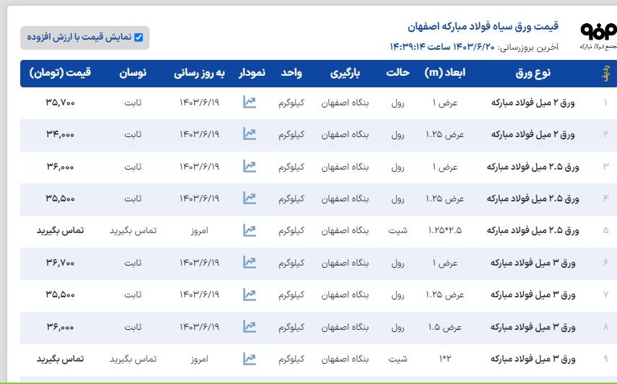Open chart icon for row 2 (عرض 1.25)

(250, 134)
